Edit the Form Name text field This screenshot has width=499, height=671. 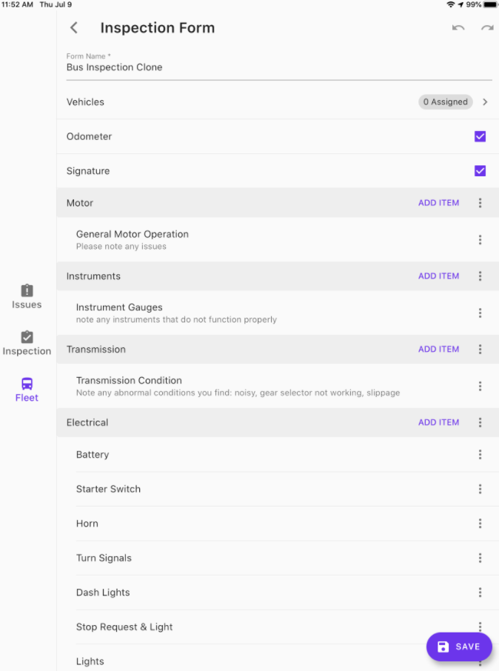click(278, 67)
